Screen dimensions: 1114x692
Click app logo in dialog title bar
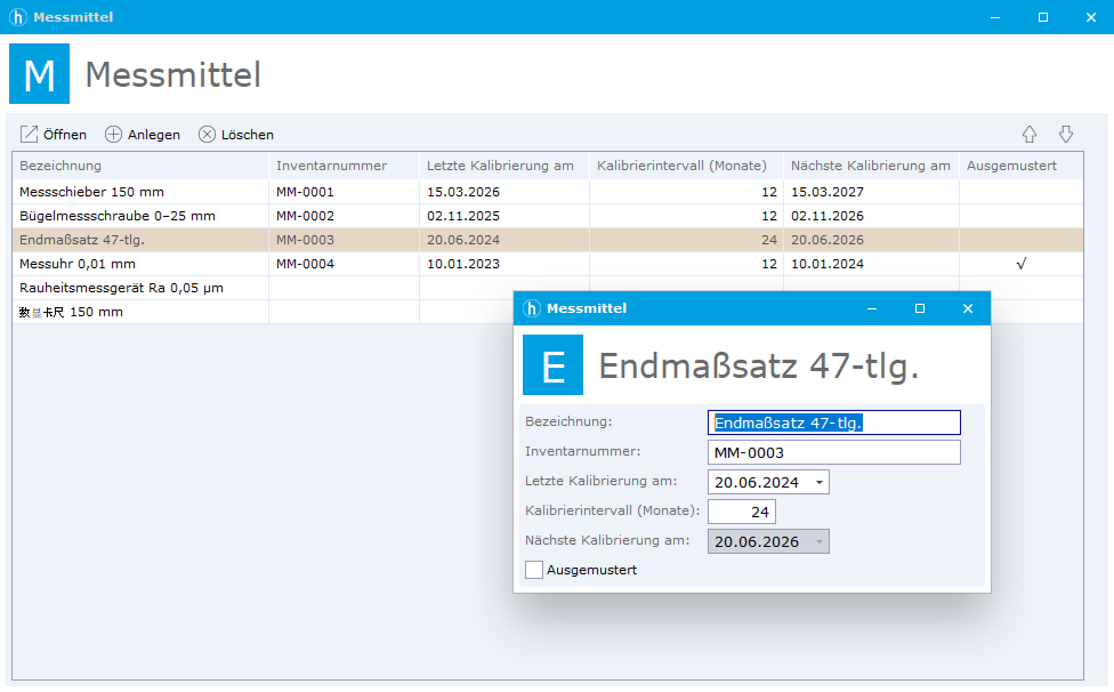(532, 308)
